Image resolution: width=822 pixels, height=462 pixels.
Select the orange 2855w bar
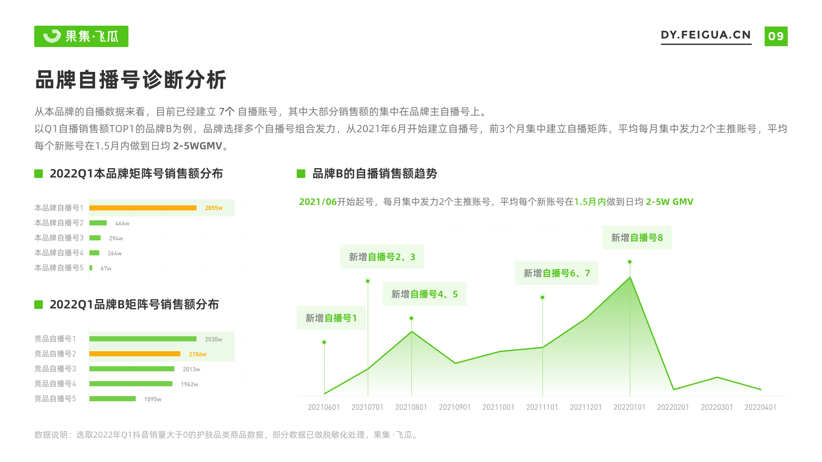143,208
